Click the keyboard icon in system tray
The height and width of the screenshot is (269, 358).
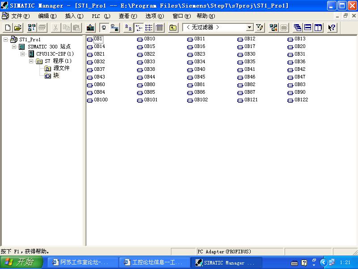point(294,263)
